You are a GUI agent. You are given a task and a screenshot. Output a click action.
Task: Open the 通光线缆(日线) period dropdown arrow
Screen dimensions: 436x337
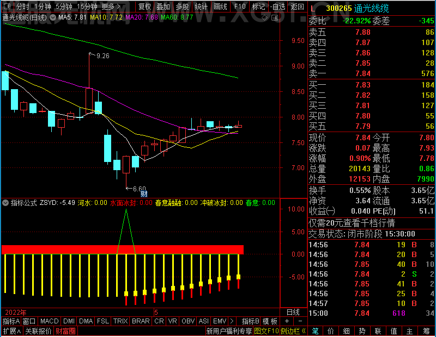pyautogui.click(x=53, y=17)
